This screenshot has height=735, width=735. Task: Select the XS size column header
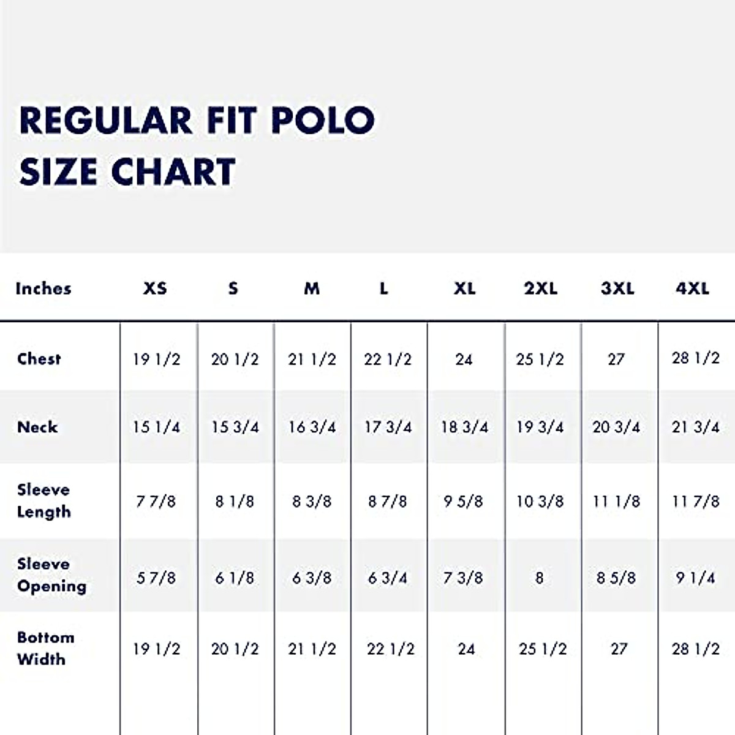[x=155, y=288]
